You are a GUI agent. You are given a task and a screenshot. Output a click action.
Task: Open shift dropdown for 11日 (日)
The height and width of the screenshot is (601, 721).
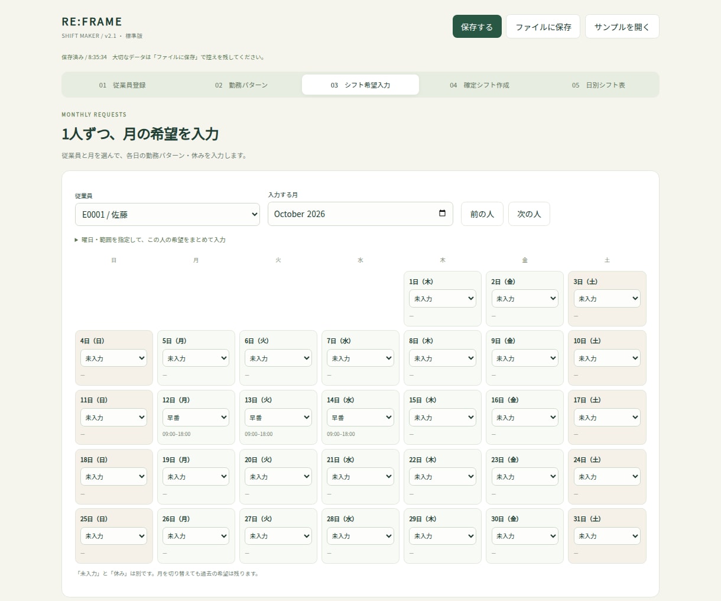(113, 418)
